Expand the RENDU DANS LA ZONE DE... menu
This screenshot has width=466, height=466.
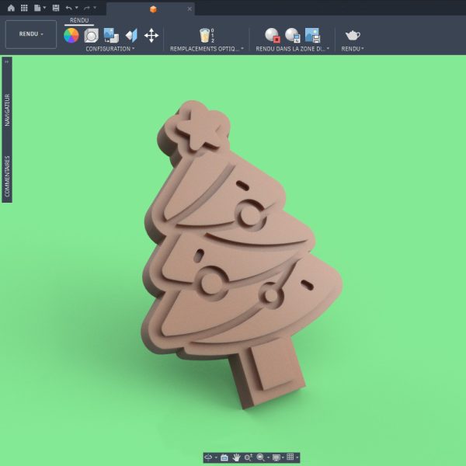[293, 49]
